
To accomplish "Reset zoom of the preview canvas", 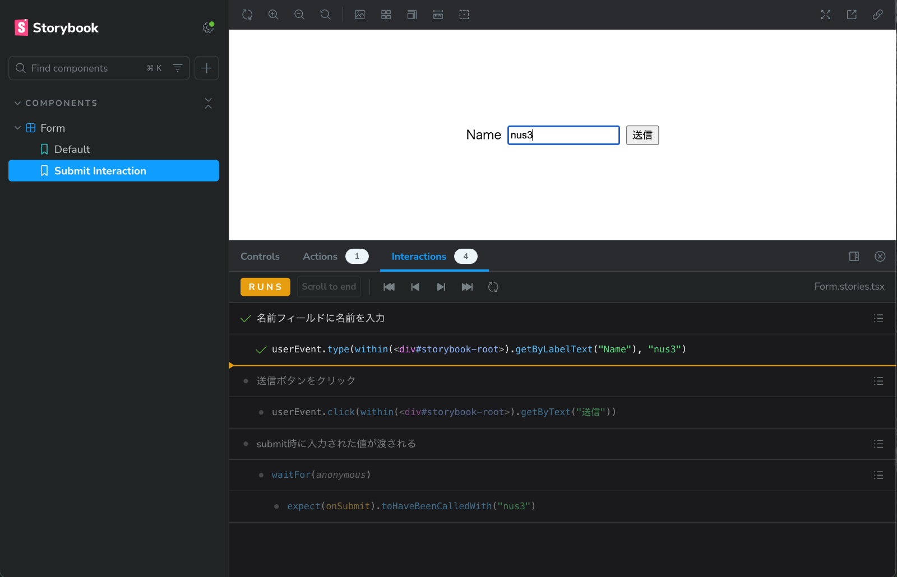I will [325, 15].
